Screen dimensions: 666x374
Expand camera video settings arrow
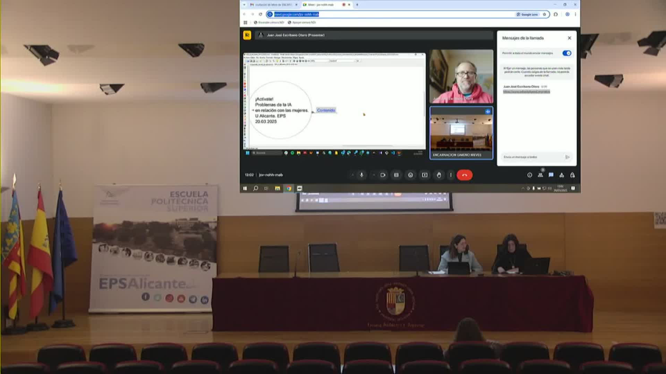[374, 175]
